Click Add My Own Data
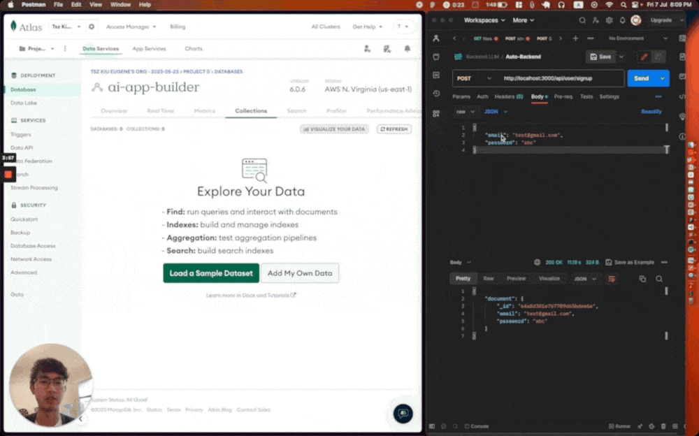This screenshot has height=436, width=699. (x=300, y=272)
